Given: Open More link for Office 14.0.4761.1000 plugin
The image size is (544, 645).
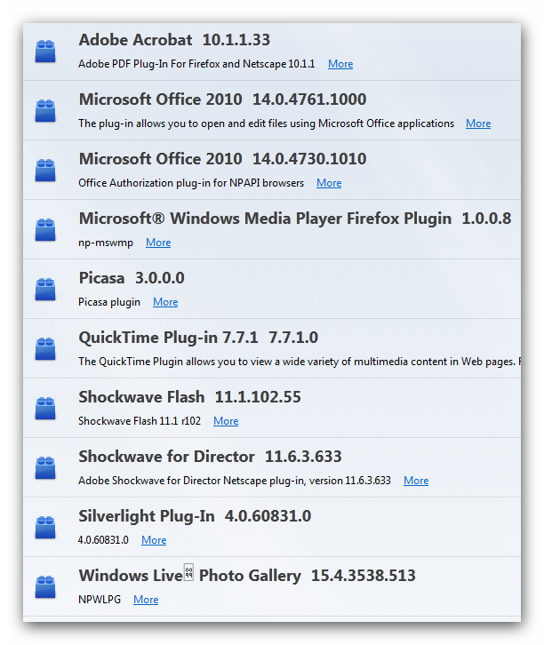Looking at the screenshot, I should point(478,123).
